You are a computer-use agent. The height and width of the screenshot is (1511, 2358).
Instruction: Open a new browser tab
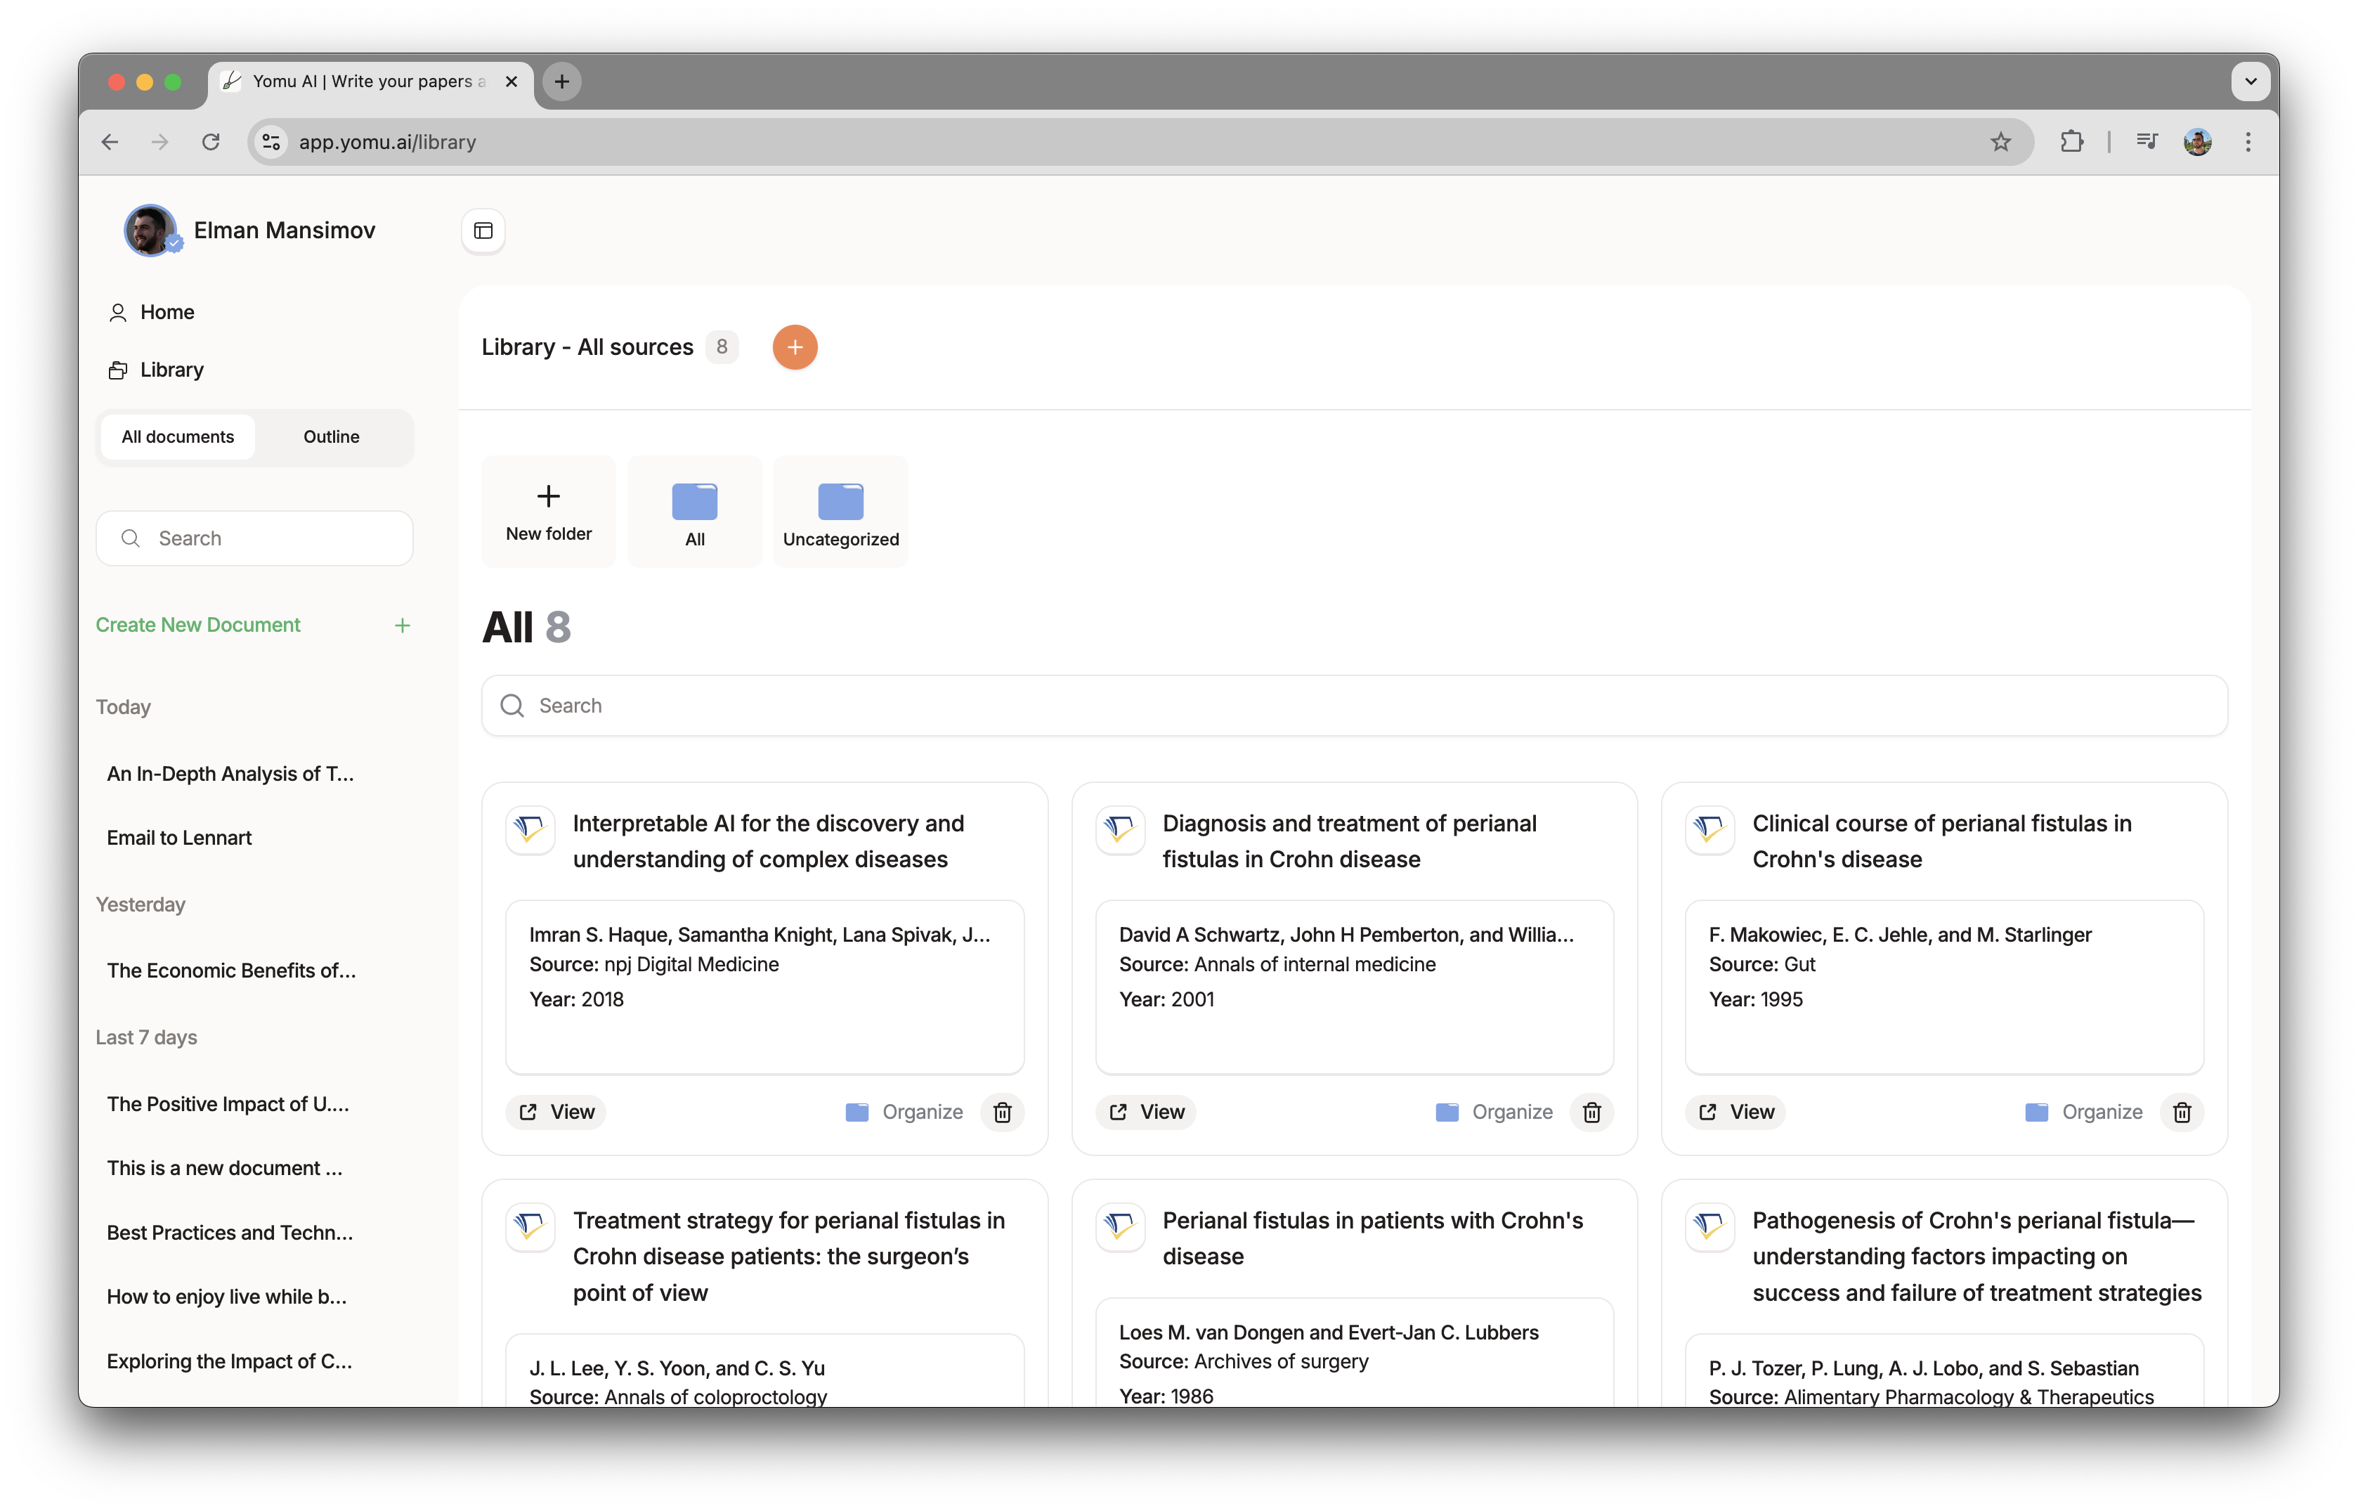coord(562,82)
